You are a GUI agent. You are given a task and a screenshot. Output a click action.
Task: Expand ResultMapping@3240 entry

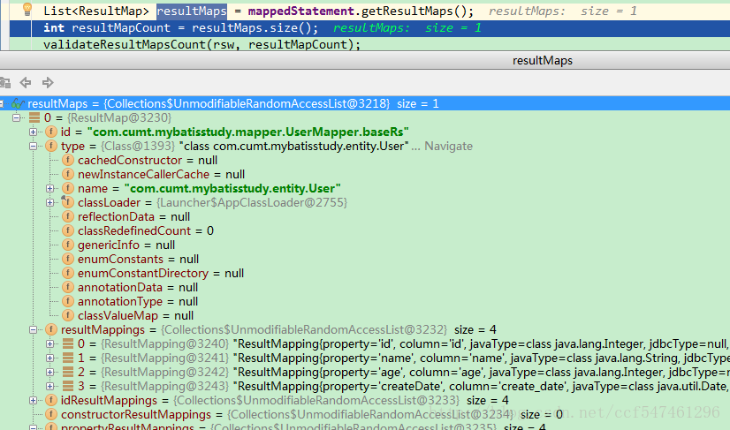(x=49, y=343)
